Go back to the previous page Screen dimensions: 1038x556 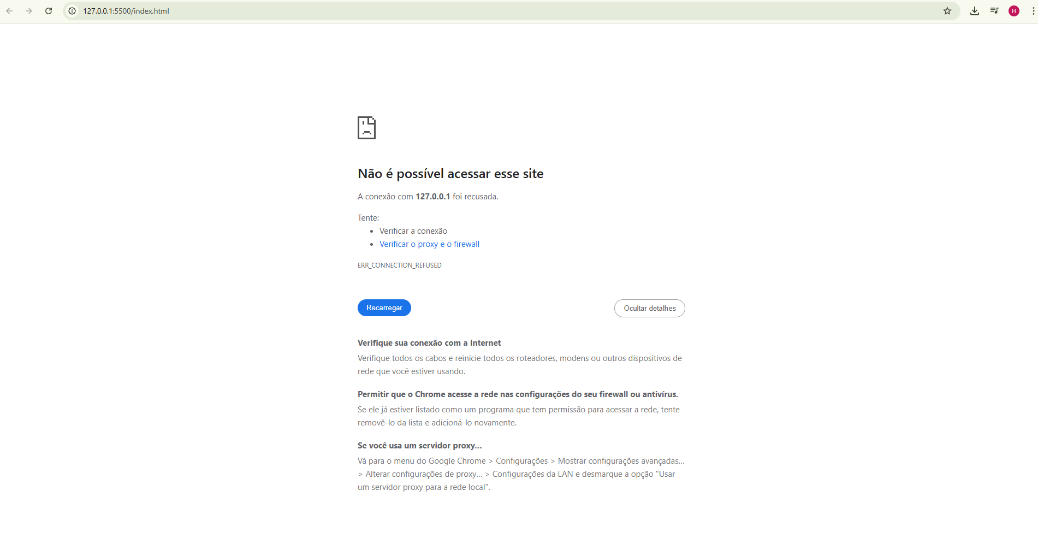(x=9, y=11)
